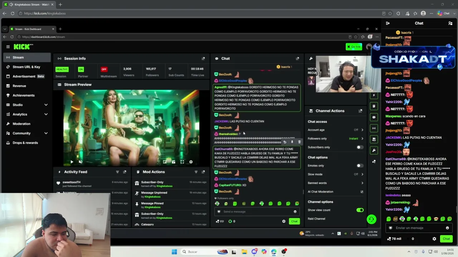Click the Stream - Kick Dashboard tab
The width and height of the screenshot is (458, 257).
point(32,29)
